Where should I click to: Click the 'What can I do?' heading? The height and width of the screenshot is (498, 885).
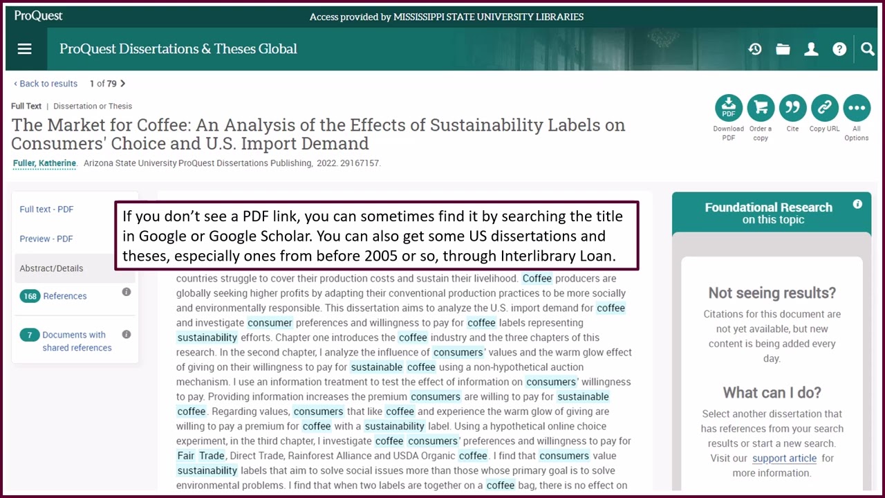[x=772, y=392]
